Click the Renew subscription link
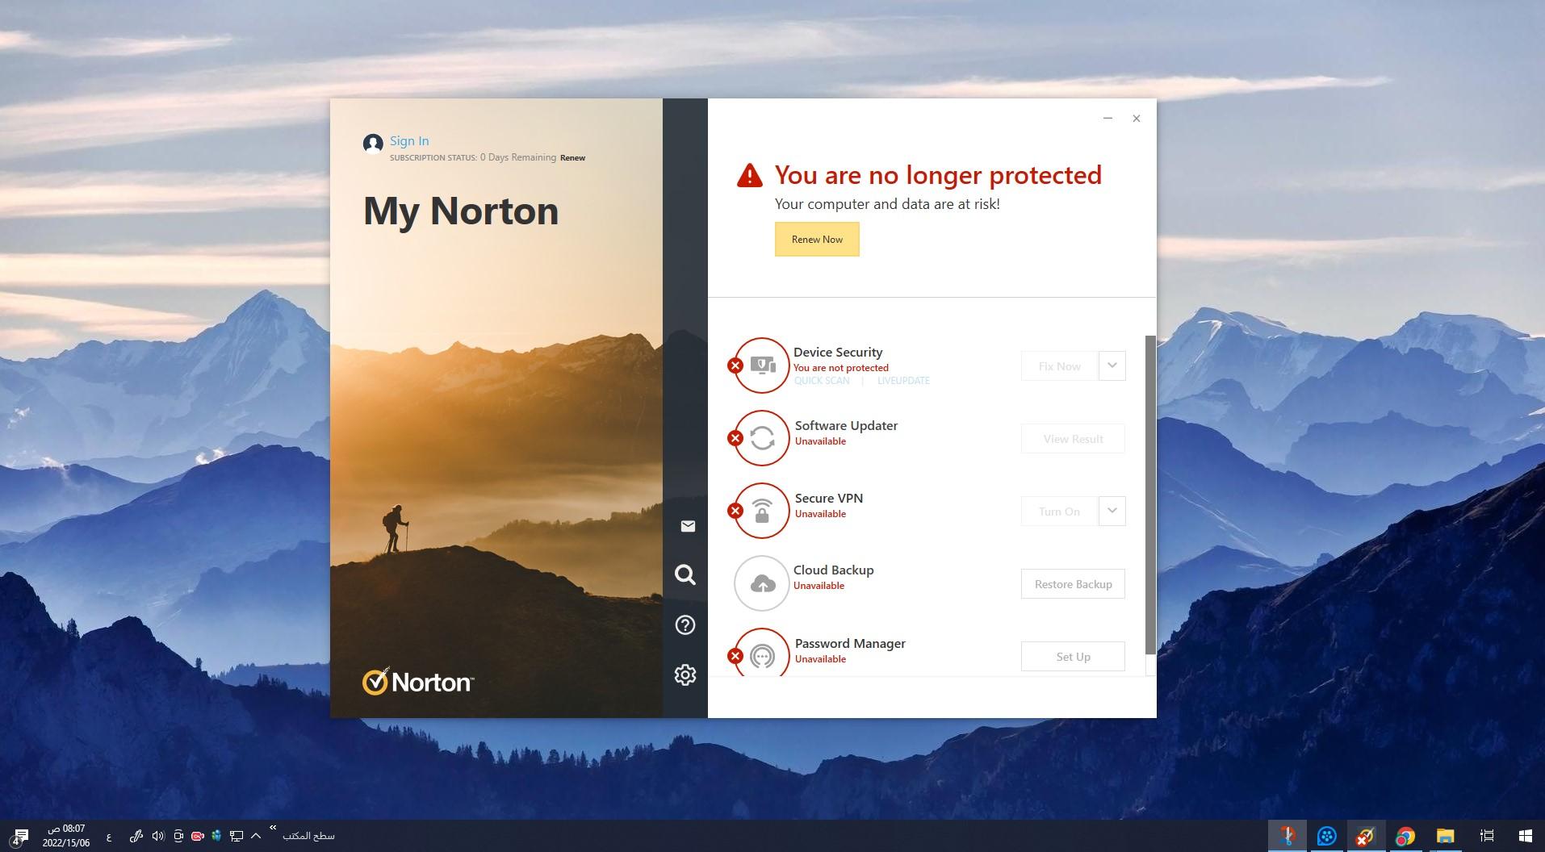Image resolution: width=1545 pixels, height=852 pixels. [572, 158]
